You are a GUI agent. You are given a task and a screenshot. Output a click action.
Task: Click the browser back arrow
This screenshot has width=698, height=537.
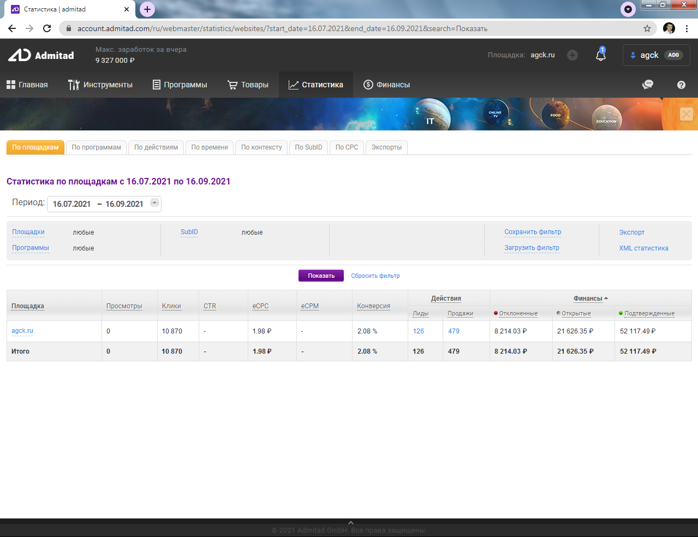point(12,28)
